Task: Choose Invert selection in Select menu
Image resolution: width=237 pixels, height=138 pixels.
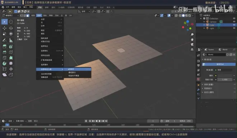Action: point(50,26)
